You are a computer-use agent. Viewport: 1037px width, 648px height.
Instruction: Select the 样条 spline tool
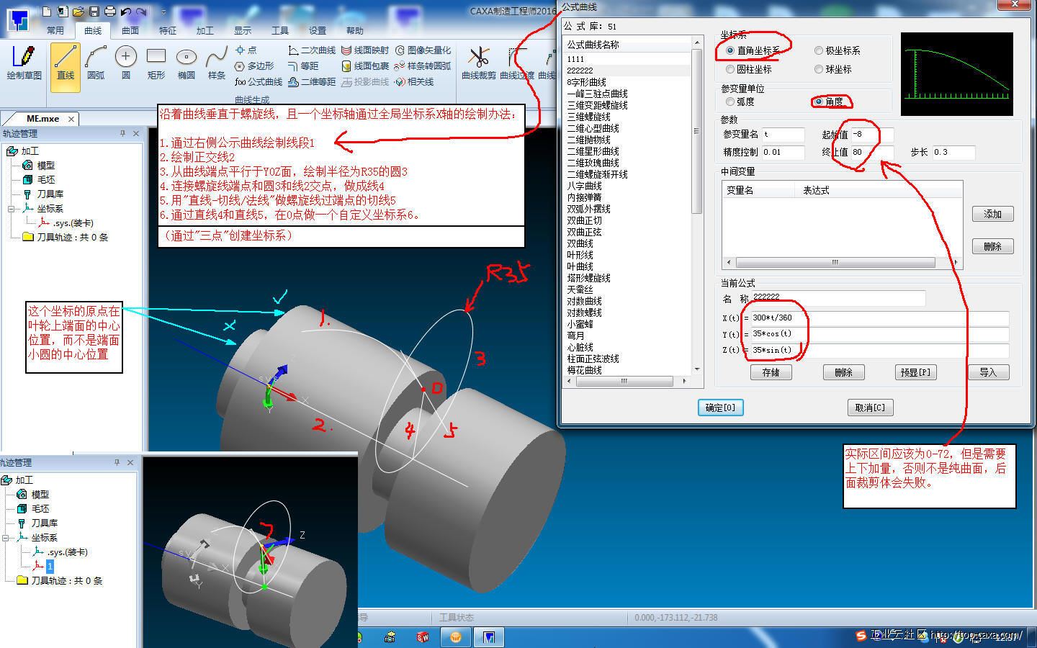tap(217, 62)
